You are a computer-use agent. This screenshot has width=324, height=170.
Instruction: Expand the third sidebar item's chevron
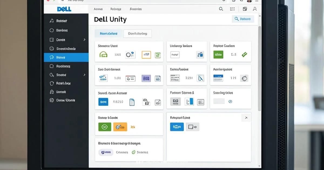pyautogui.click(x=85, y=40)
